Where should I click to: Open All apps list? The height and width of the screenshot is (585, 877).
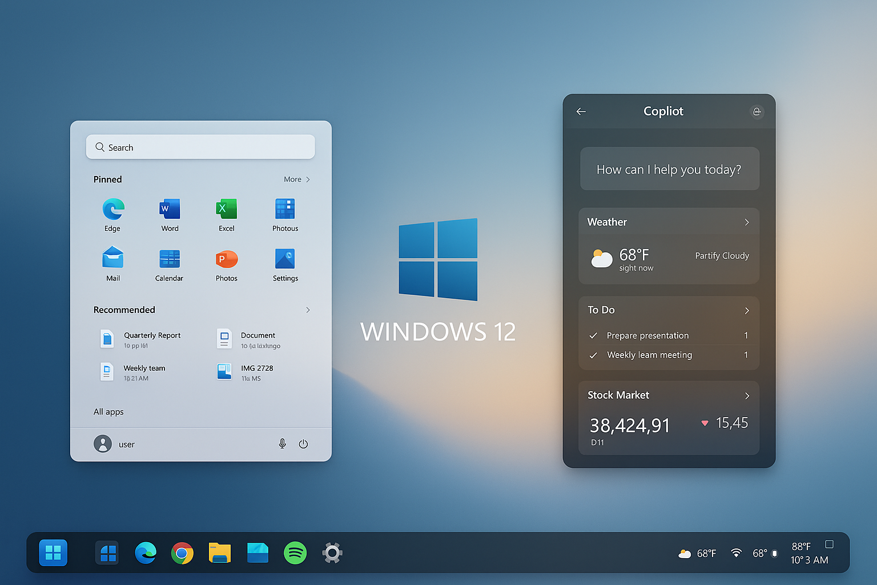click(x=108, y=412)
